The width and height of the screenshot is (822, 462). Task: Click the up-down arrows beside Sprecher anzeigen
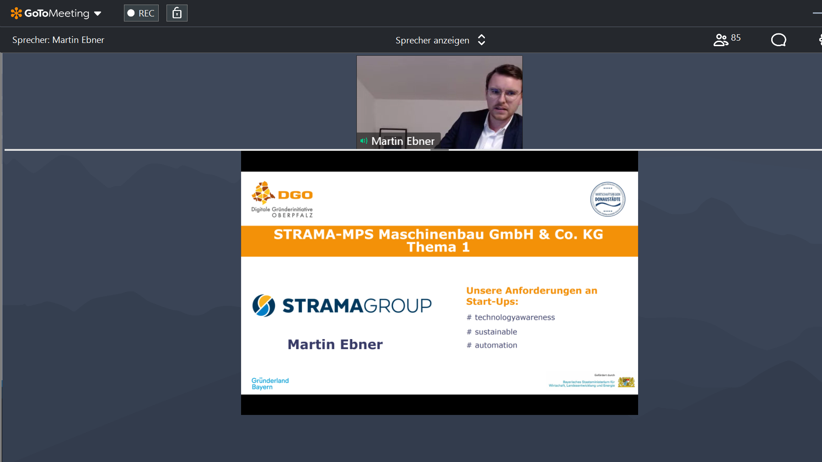coord(481,40)
